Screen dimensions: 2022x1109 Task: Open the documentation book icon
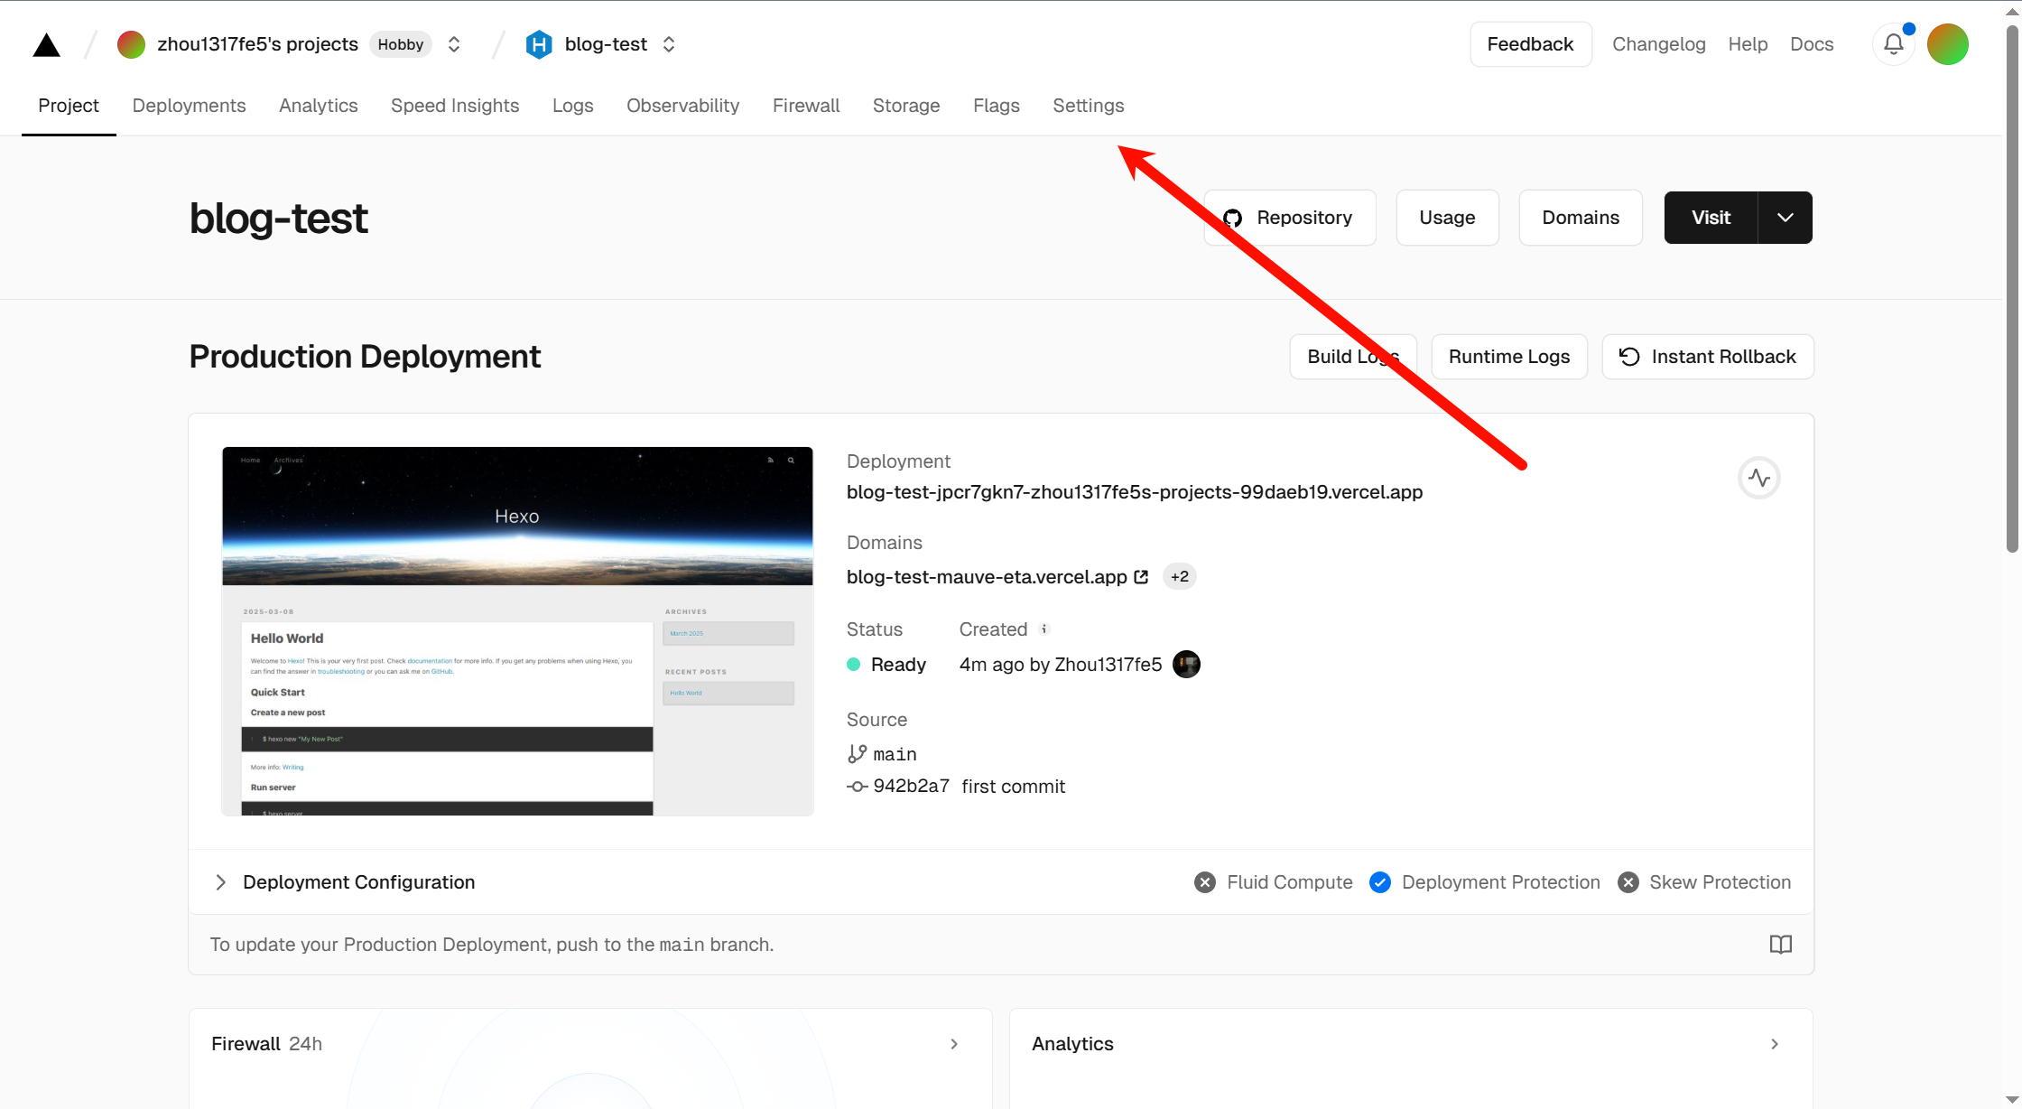click(x=1781, y=945)
